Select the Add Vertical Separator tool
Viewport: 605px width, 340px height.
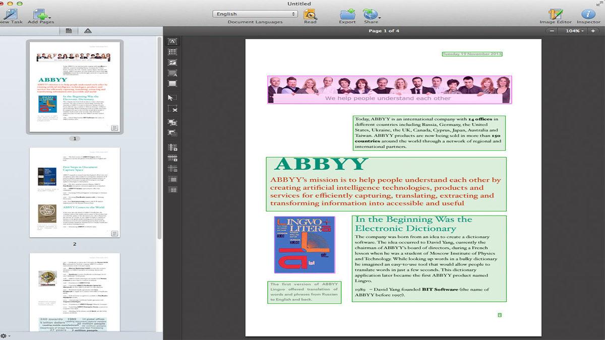pyautogui.click(x=172, y=148)
